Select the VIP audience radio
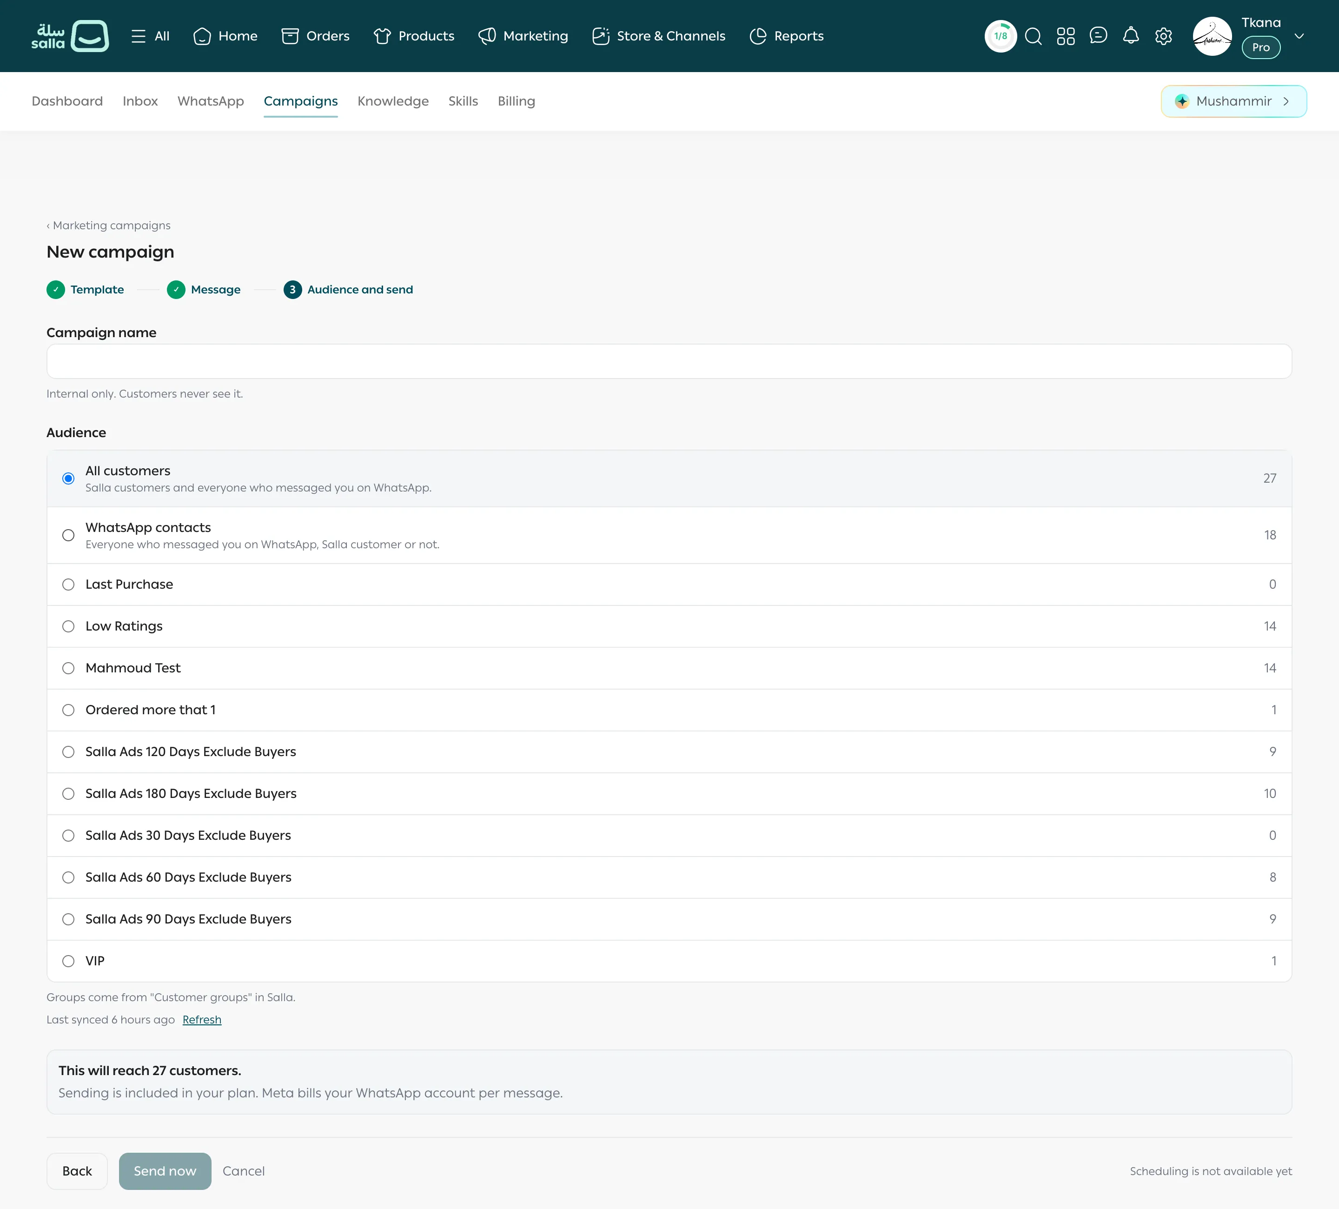 68,961
